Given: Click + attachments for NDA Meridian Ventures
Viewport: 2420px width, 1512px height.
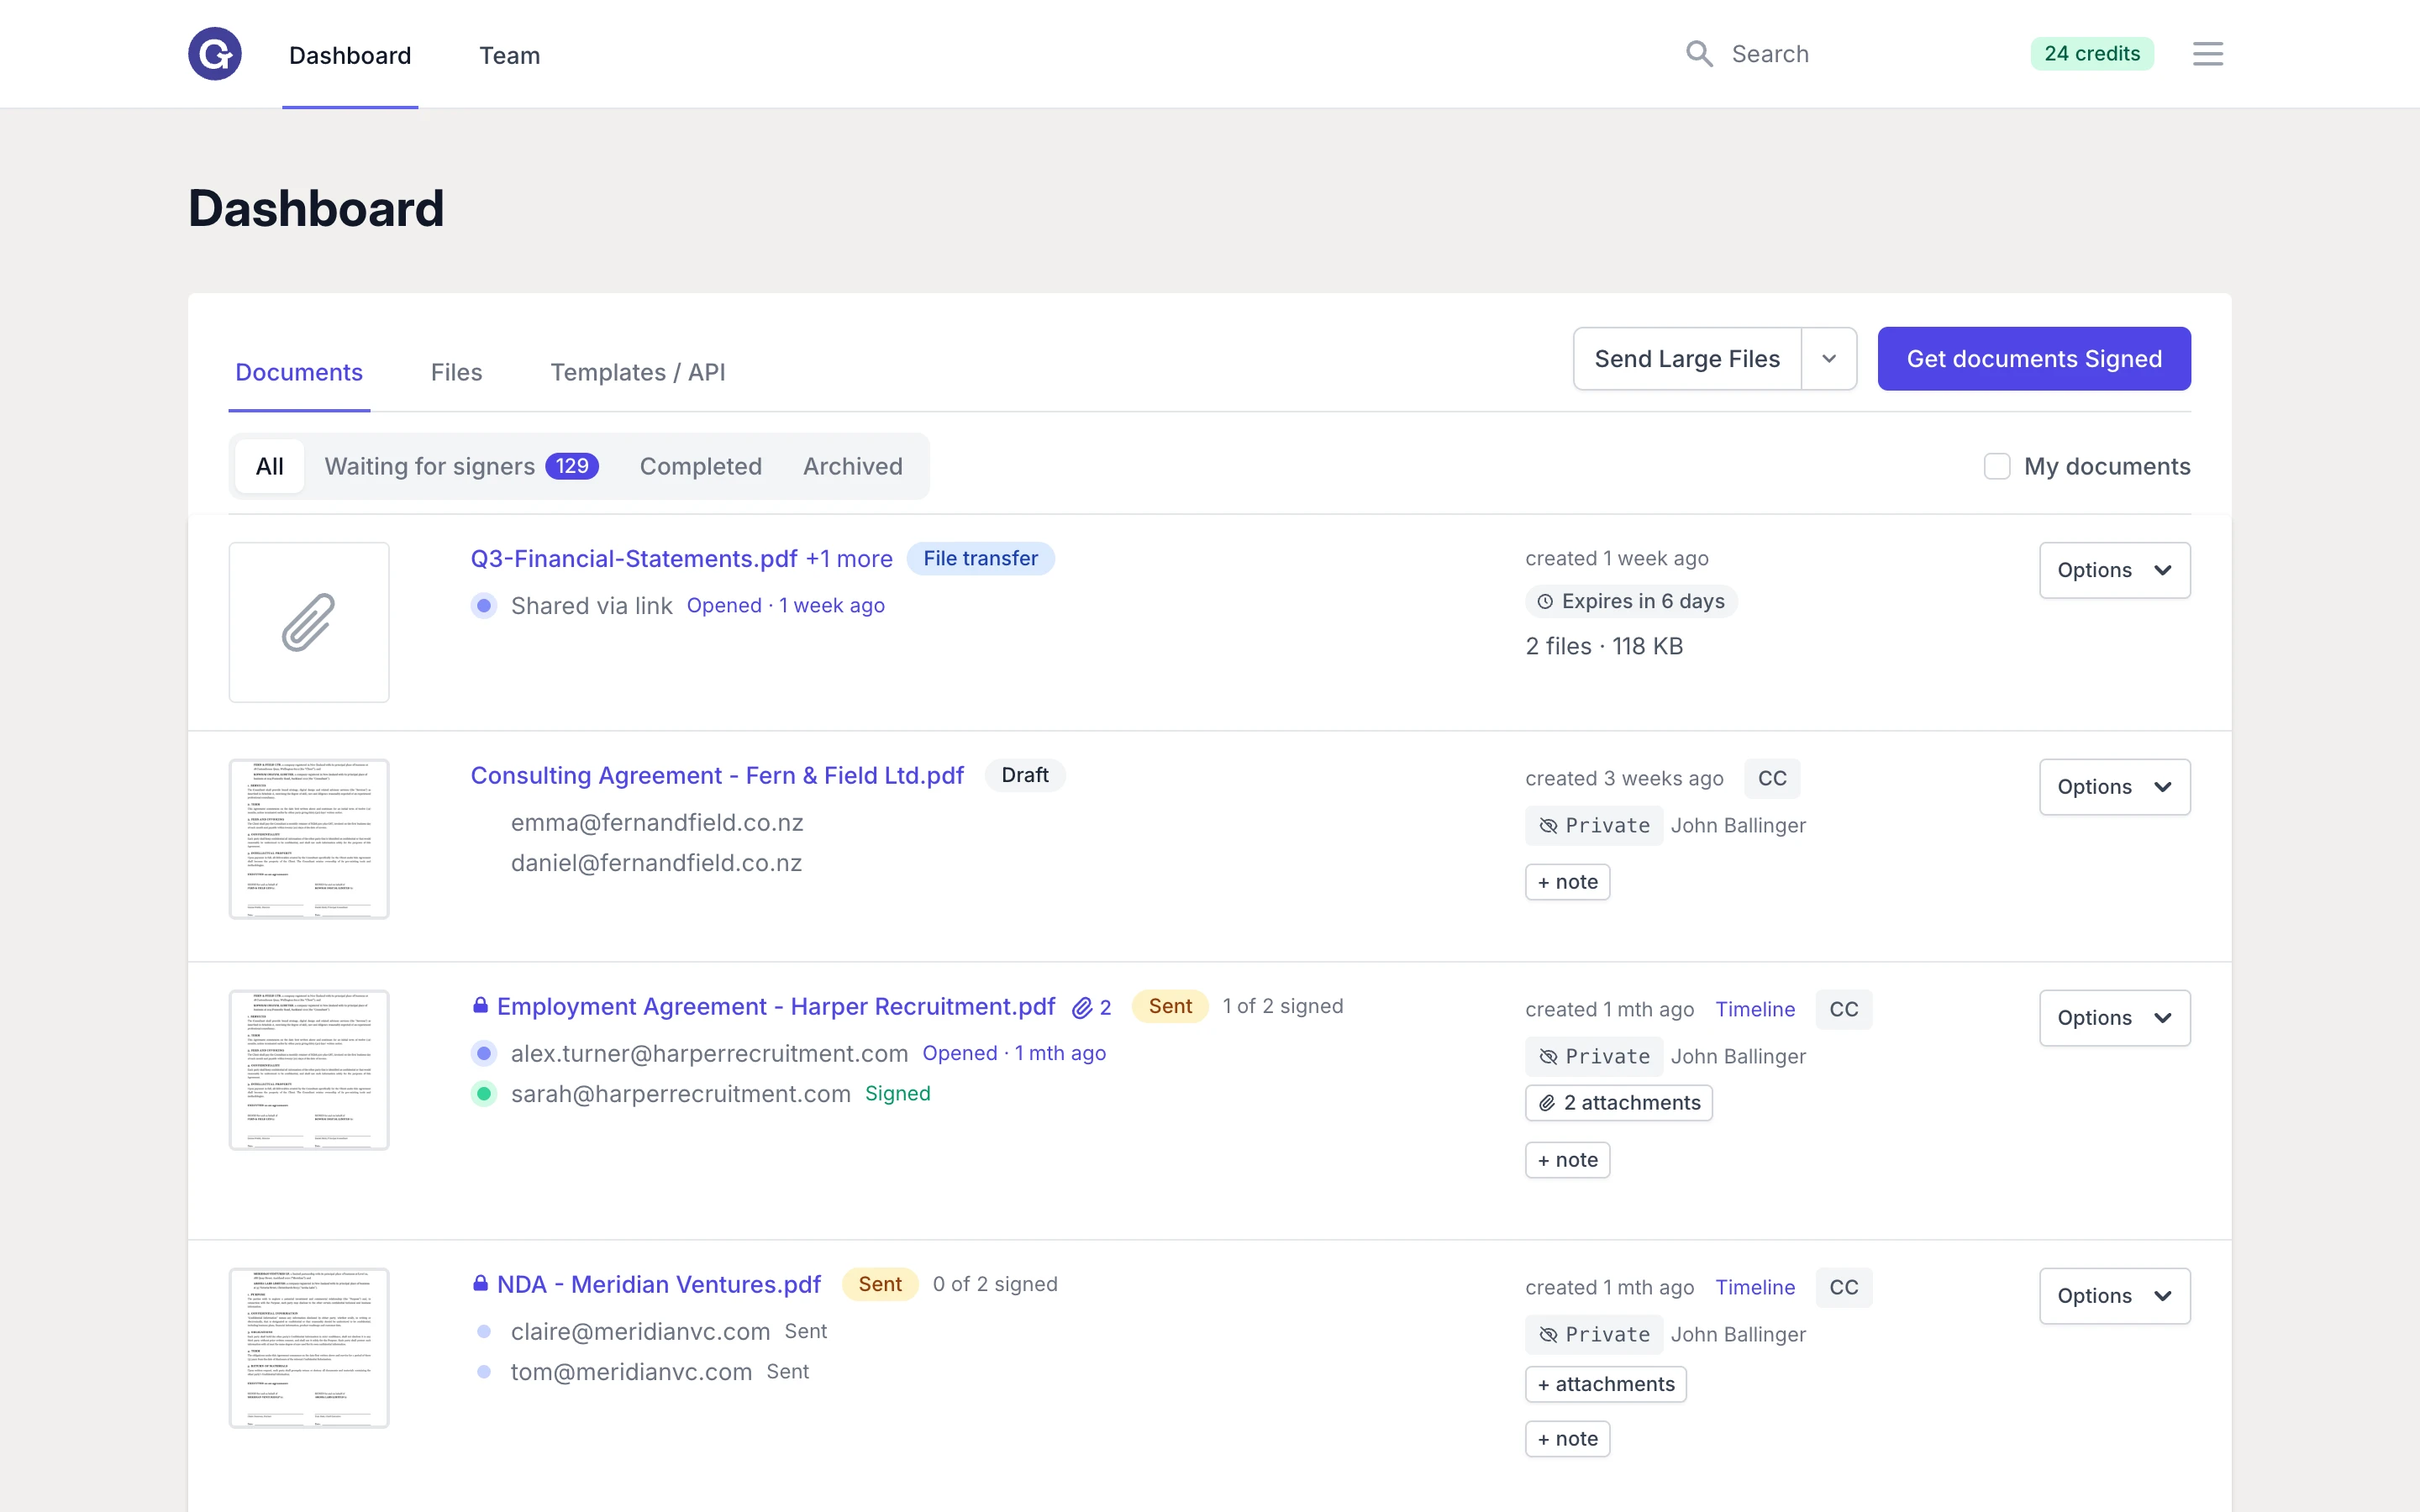Looking at the screenshot, I should (x=1606, y=1384).
